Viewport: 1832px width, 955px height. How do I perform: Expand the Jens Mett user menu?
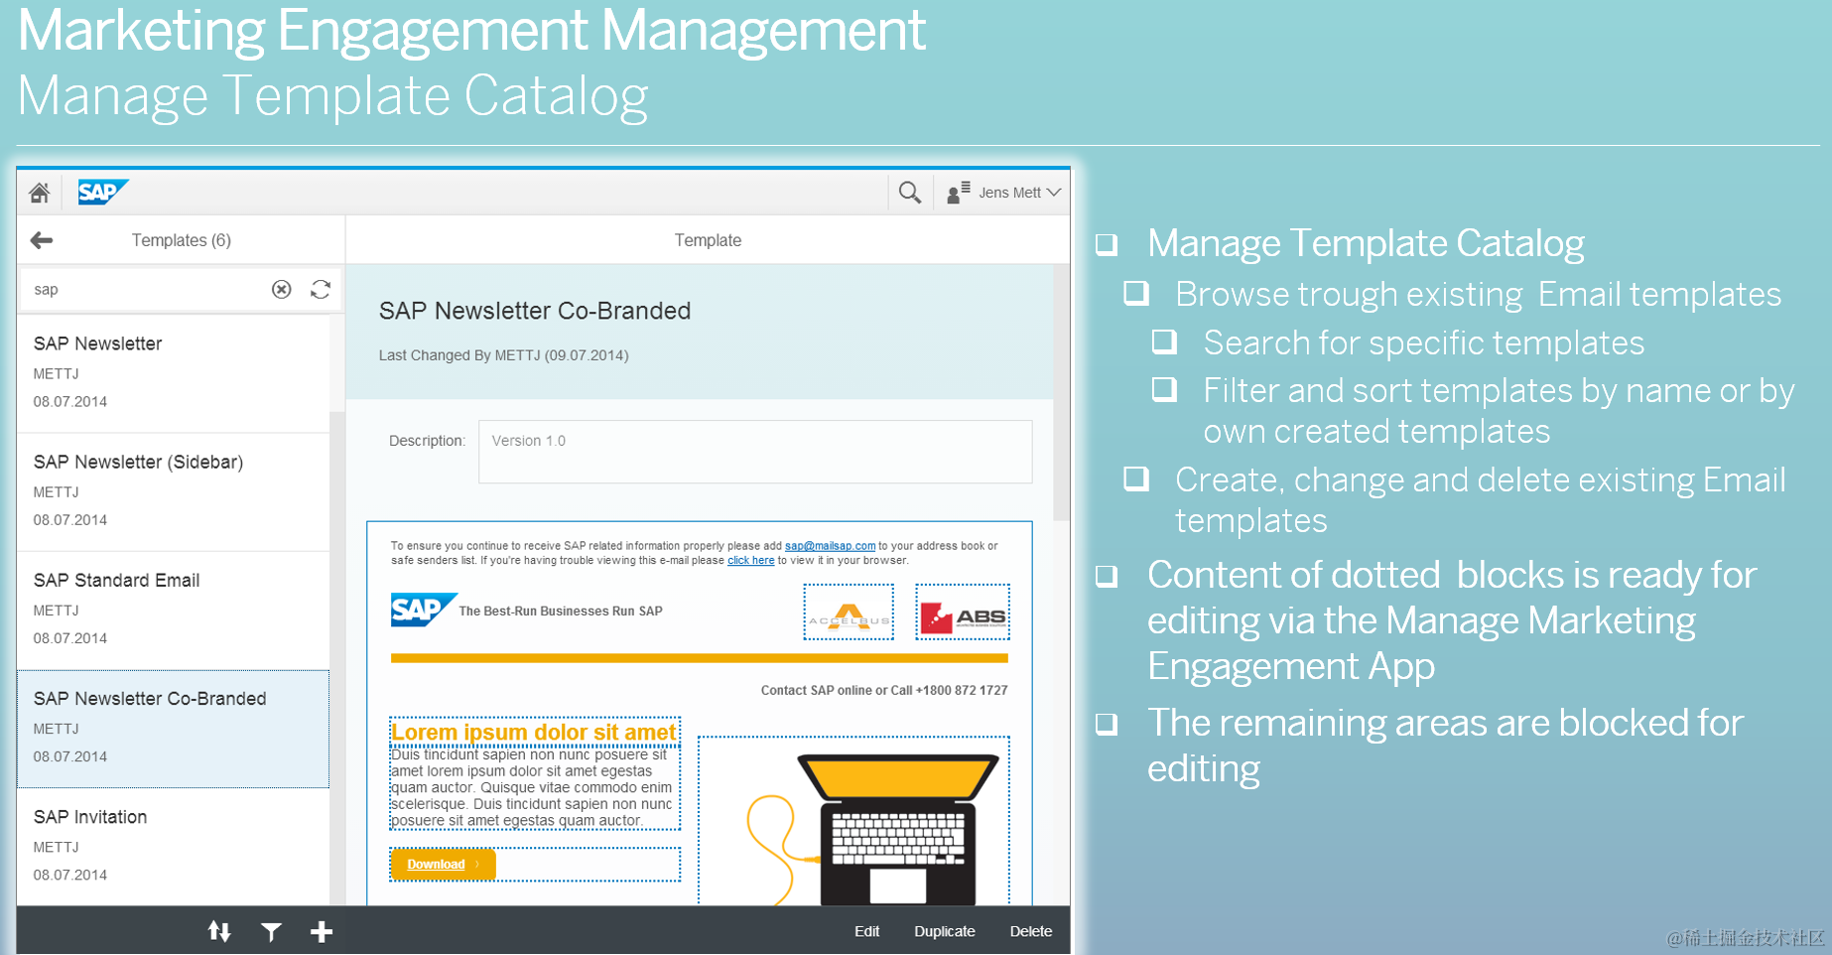1020,193
